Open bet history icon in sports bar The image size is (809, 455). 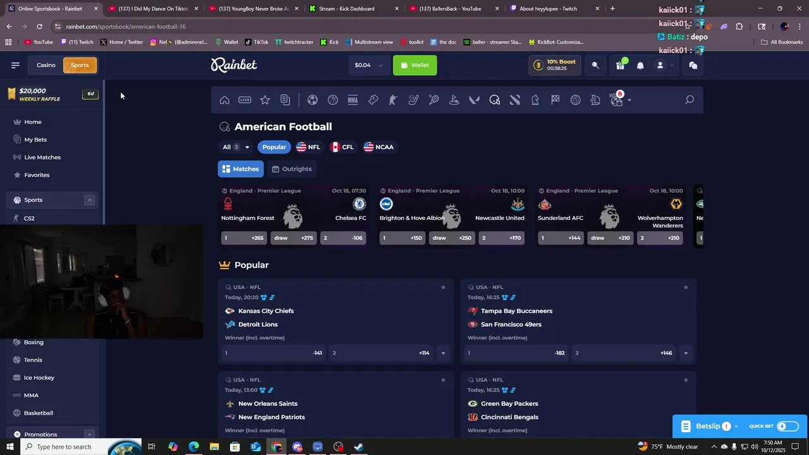285,100
